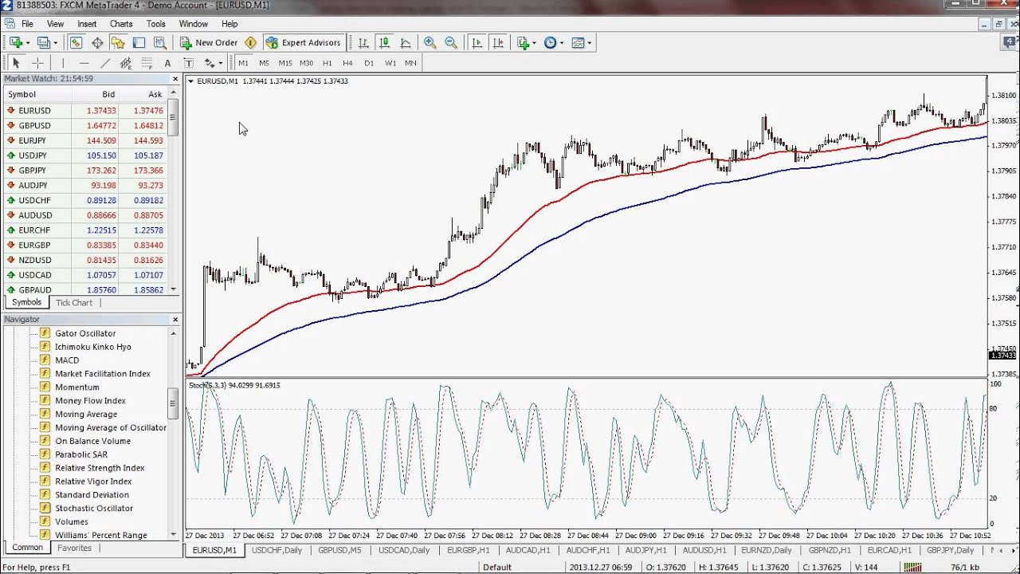Image resolution: width=1020 pixels, height=574 pixels.
Task: Select the Stochastic Oscillator indicator
Action: (x=94, y=509)
